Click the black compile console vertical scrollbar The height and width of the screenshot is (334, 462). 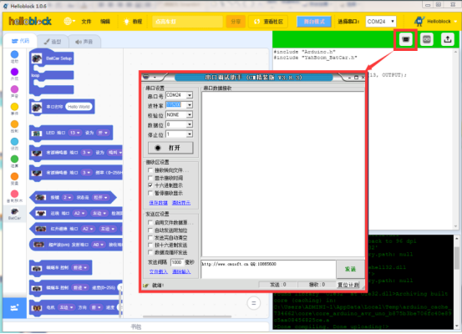click(457, 282)
